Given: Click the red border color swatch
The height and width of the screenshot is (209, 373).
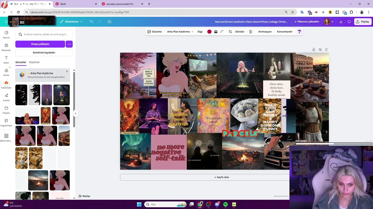Looking at the screenshot, I should [209, 32].
